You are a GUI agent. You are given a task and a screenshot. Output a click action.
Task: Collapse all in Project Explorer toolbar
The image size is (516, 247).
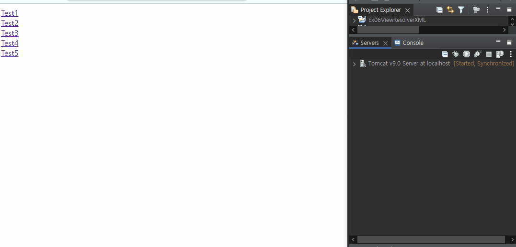tap(439, 10)
